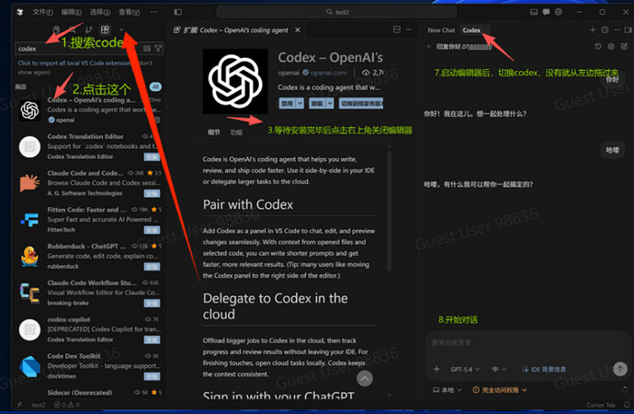The image size is (634, 414).
Task: Install the Code Dev Toolkit by clocktimes
Action: pyautogui.click(x=152, y=376)
